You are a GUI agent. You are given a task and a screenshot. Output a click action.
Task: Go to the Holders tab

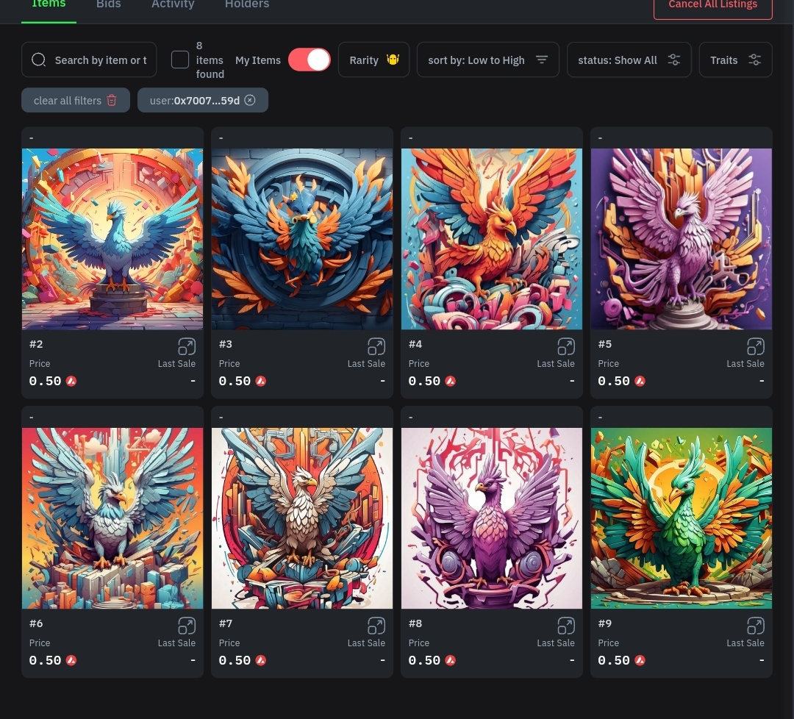(246, 4)
